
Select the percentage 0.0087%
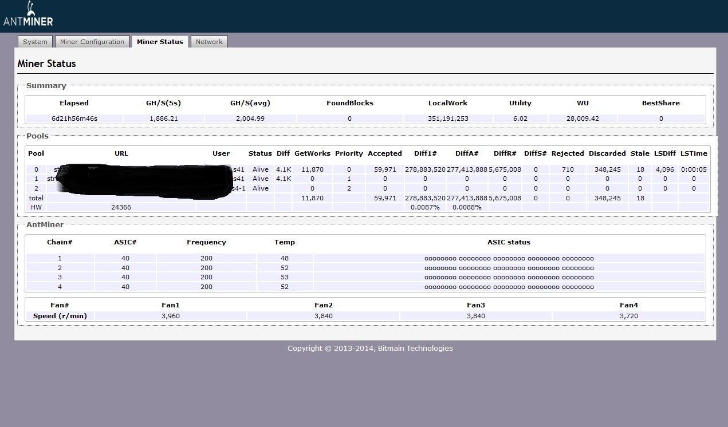click(x=425, y=207)
